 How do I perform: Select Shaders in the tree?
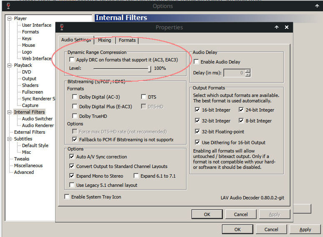[30, 85]
